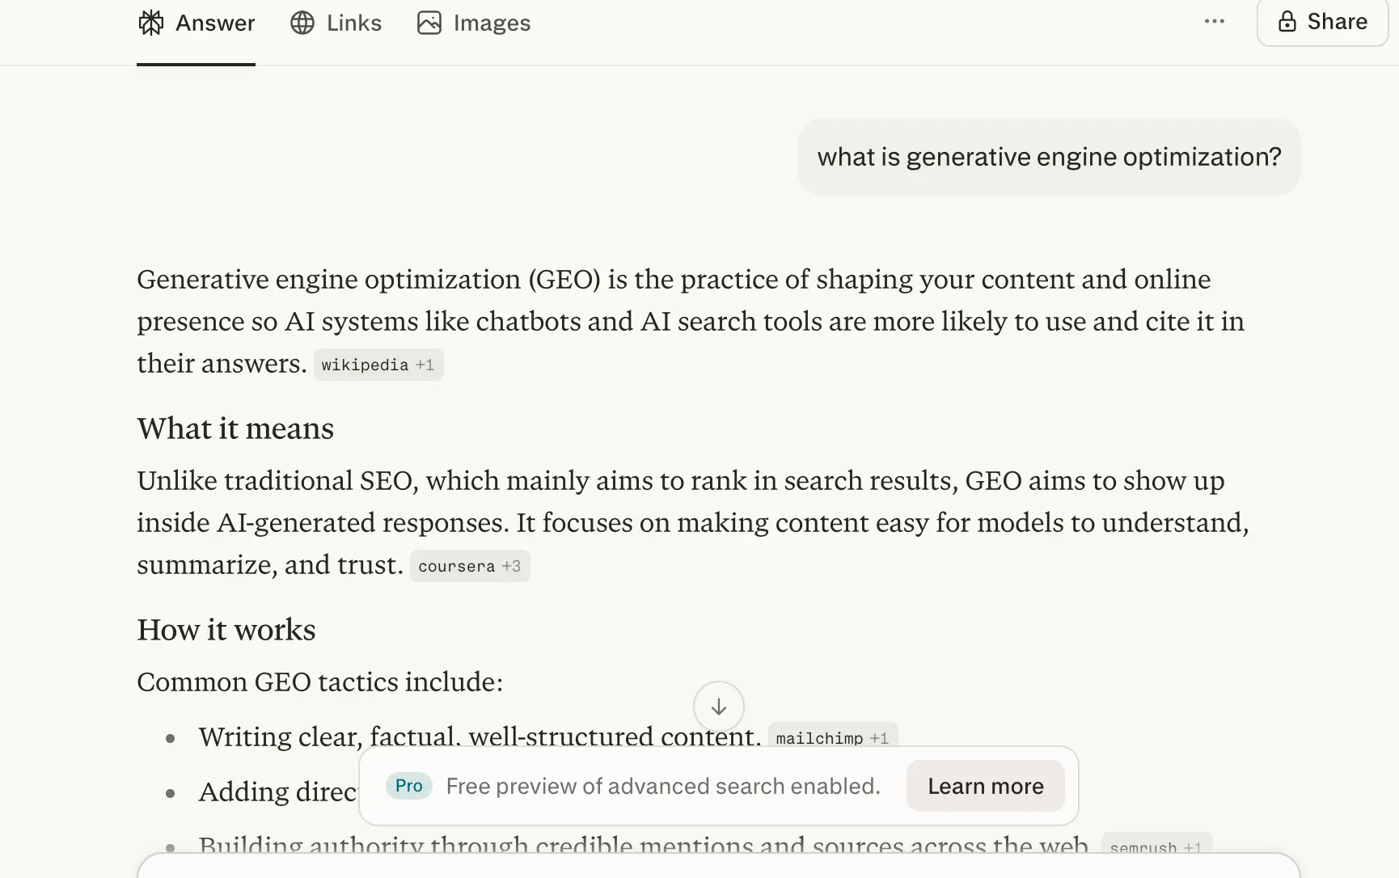Viewport: 1399px width, 878px height.
Task: Open the three-dot more options menu
Action: click(x=1214, y=22)
